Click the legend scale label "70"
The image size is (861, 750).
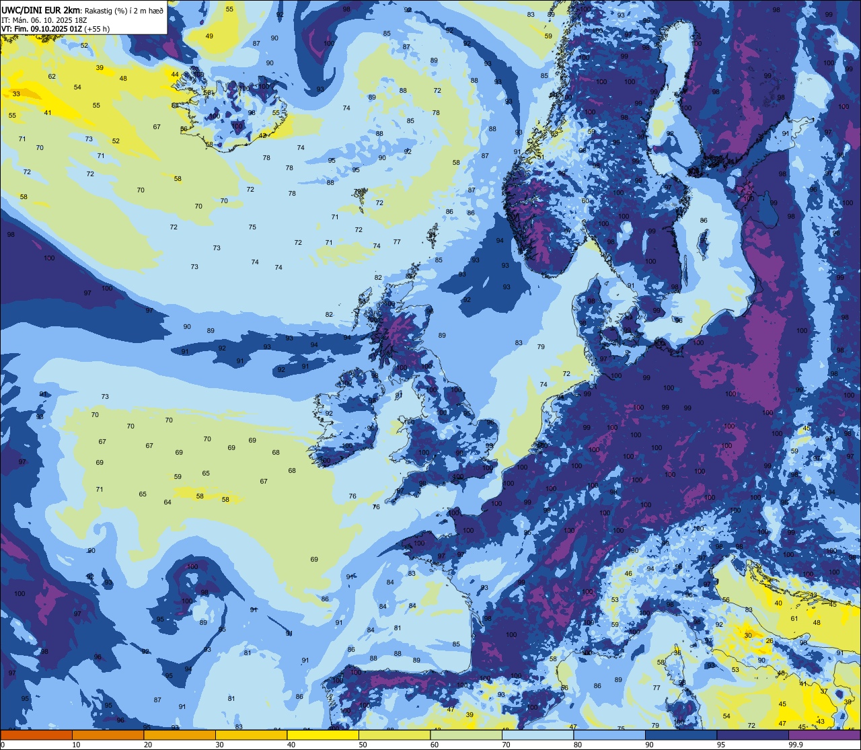point(506,745)
